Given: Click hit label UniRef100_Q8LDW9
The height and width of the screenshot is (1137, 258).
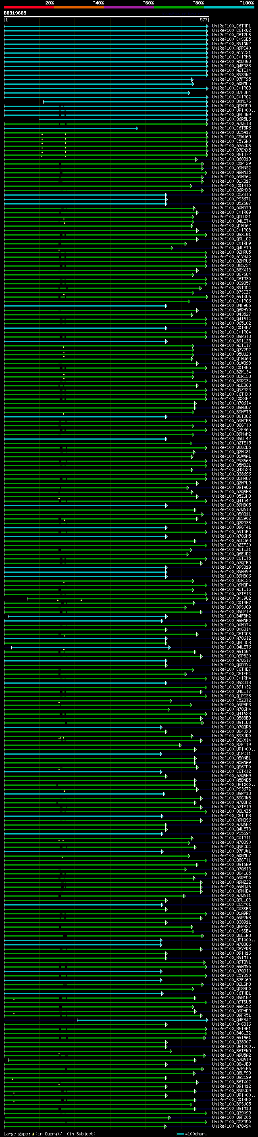Looking at the screenshot, I should click(231, 115).
